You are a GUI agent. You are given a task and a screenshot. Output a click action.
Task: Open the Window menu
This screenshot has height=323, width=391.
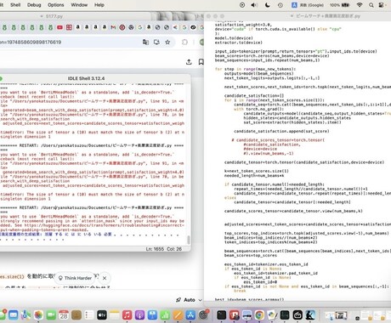tap(79, 5)
